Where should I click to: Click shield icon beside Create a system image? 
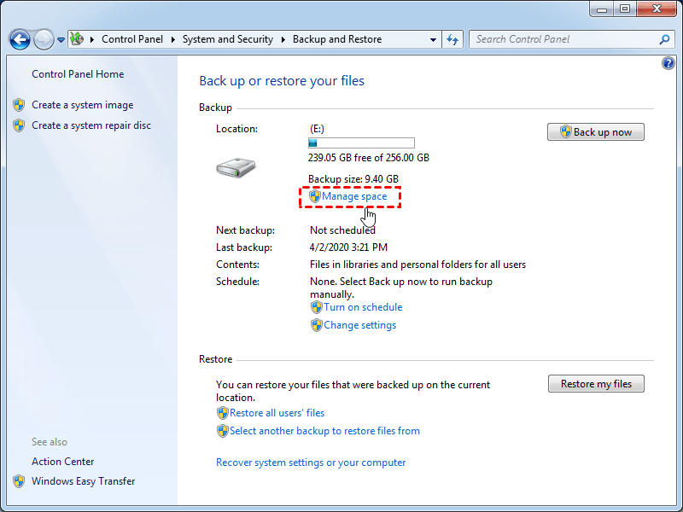19,105
